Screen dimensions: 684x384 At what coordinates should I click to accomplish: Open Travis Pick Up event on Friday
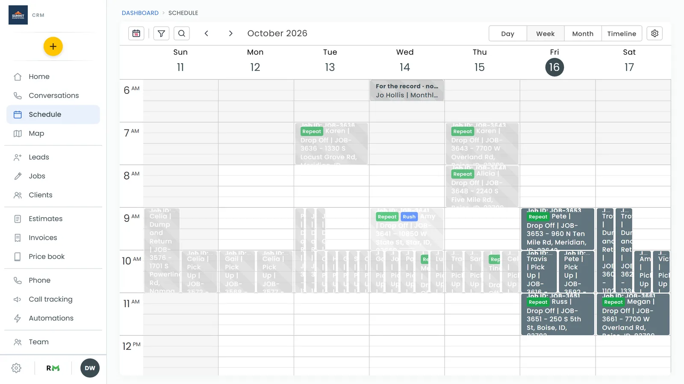click(x=539, y=272)
